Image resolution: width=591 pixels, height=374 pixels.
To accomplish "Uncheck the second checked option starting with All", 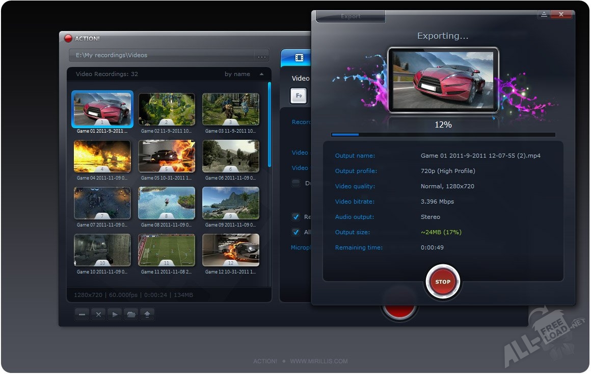I will (295, 232).
